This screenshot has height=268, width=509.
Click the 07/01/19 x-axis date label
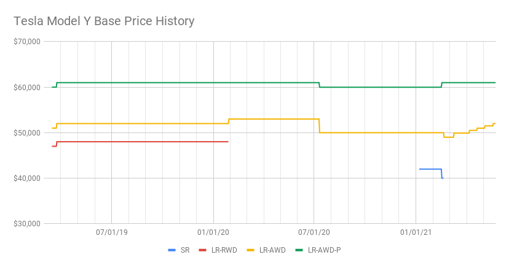coord(111,232)
